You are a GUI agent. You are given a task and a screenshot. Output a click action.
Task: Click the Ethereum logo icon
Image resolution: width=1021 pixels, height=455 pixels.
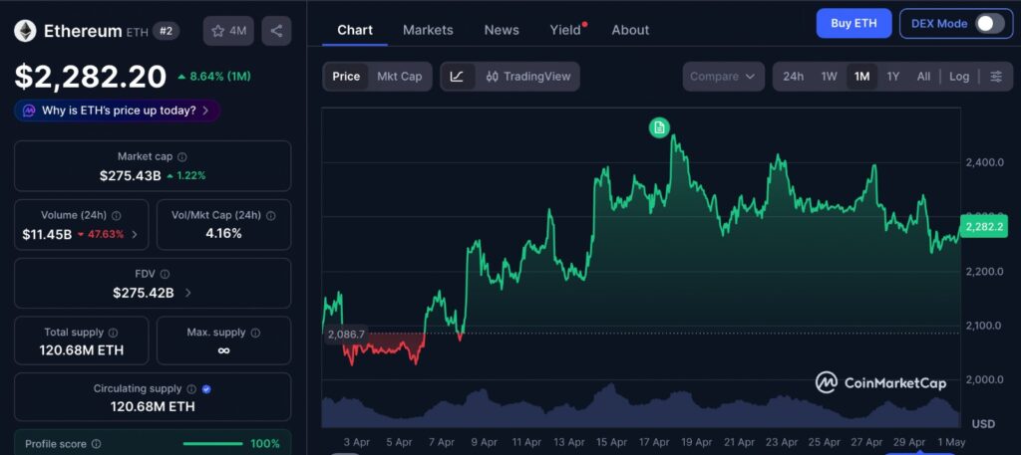[x=25, y=31]
